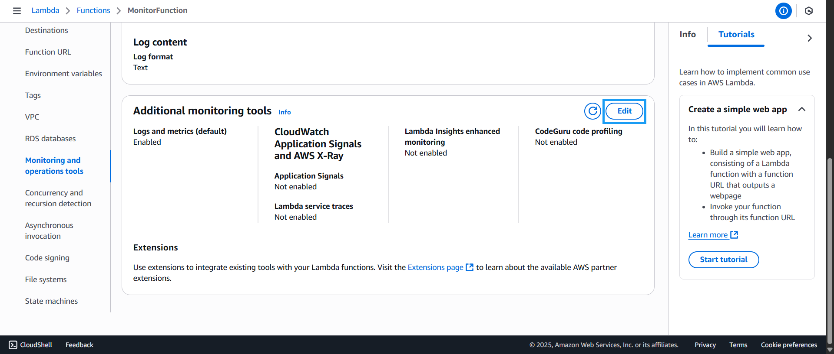Click the hexagon settings icon top right
Image resolution: width=834 pixels, height=354 pixels.
(808, 11)
